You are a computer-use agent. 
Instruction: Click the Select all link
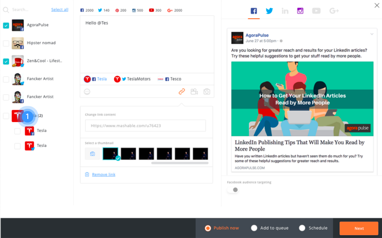pos(60,9)
